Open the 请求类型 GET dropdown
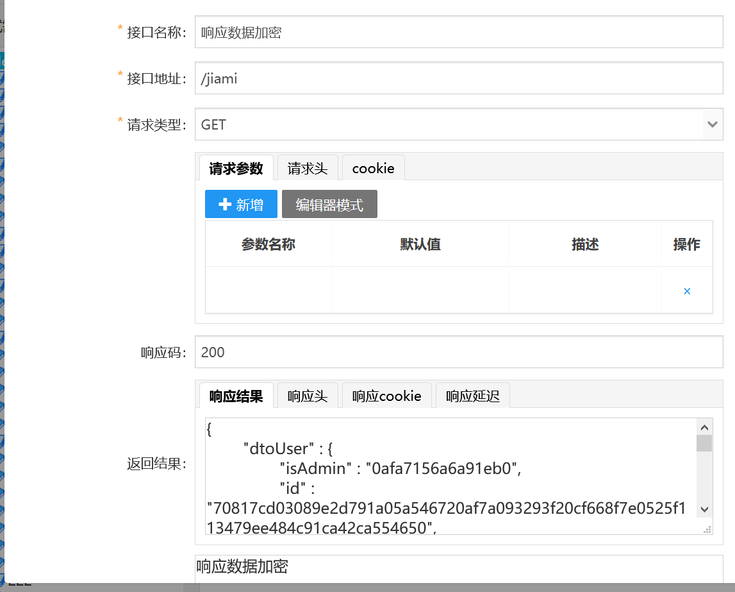Image resolution: width=735 pixels, height=592 pixels. click(459, 124)
